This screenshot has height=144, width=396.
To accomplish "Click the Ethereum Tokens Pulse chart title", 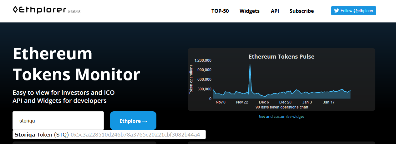I will click(x=282, y=56).
